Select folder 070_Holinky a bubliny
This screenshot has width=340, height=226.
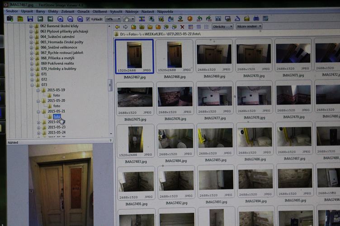click(x=58, y=69)
